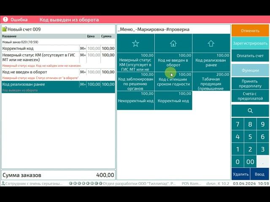
Task: Tap digit 3 on keypad
Action: (x=263, y=149)
